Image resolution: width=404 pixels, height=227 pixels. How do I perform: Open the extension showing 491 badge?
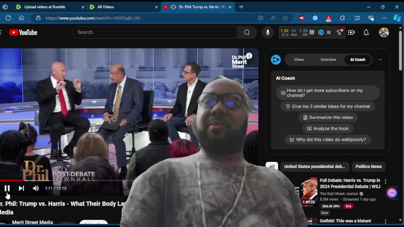click(x=329, y=19)
